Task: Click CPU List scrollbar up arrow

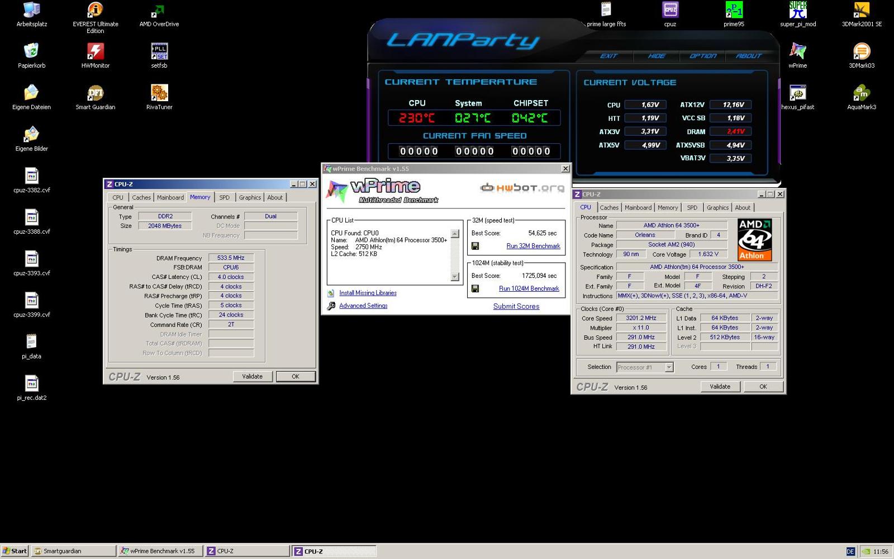Action: [455, 234]
